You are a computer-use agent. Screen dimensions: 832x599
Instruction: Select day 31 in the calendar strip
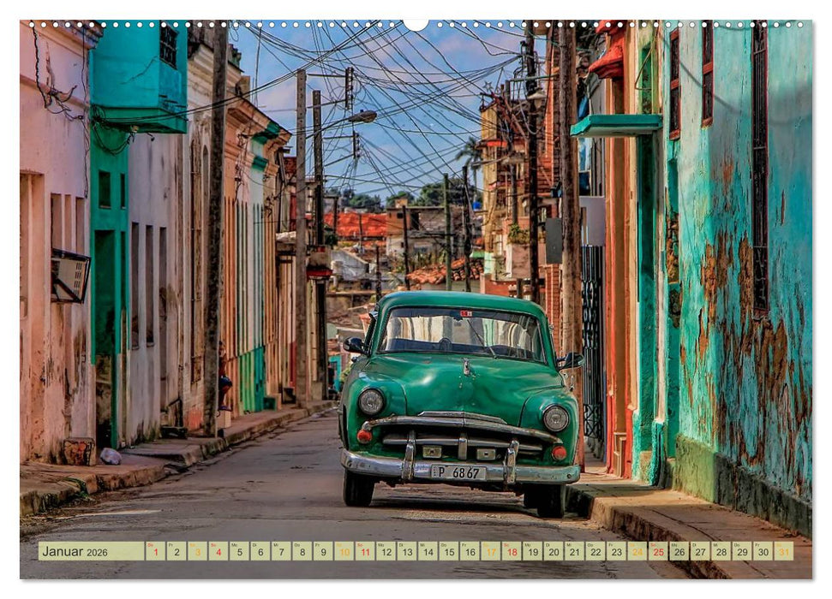(783, 552)
